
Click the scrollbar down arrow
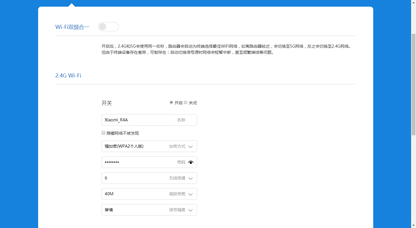pyautogui.click(x=413, y=225)
